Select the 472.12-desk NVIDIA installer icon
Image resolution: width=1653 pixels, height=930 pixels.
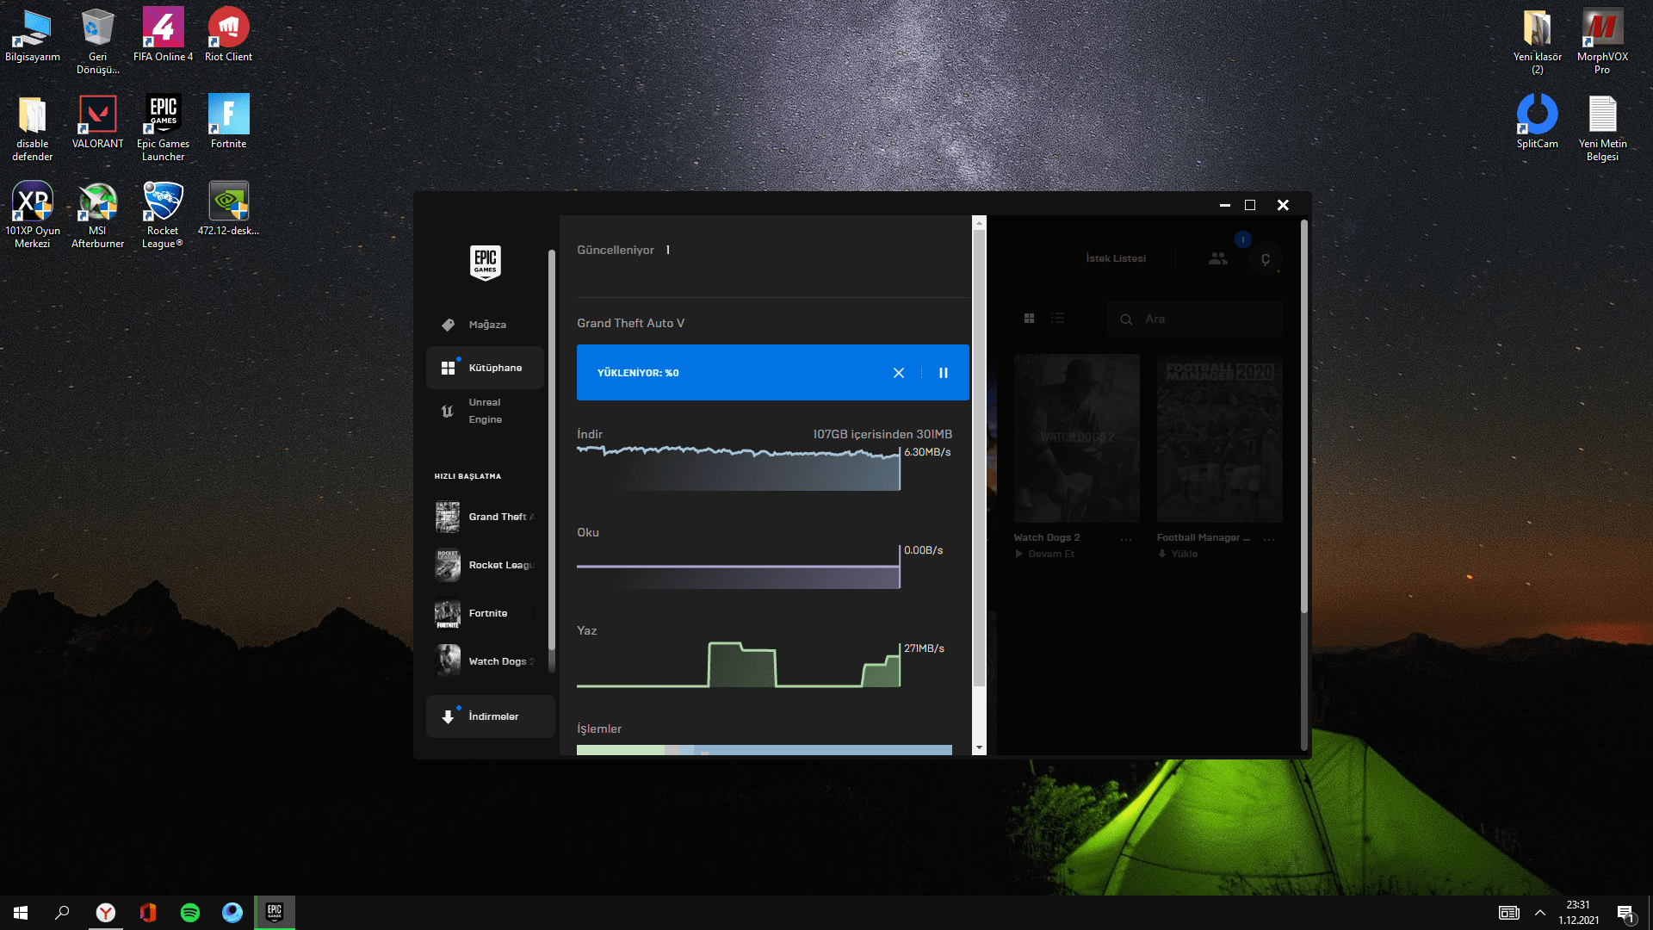coord(228,209)
